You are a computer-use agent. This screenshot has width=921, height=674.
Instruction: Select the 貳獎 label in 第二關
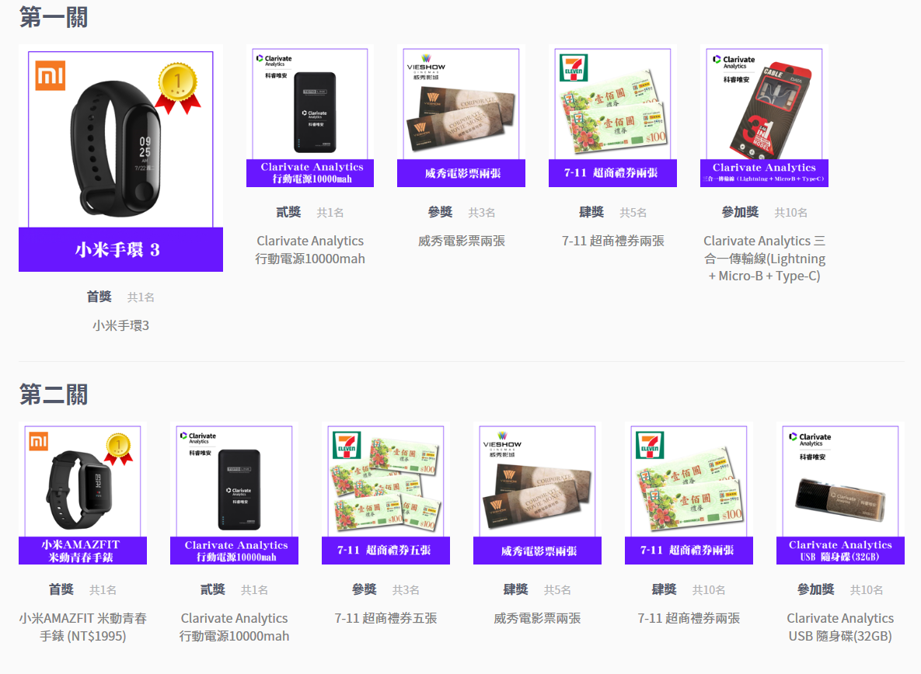[x=213, y=589]
